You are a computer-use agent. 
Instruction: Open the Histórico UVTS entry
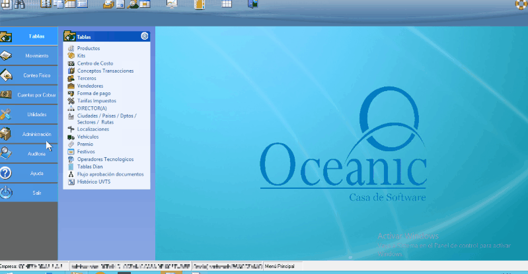(x=93, y=182)
